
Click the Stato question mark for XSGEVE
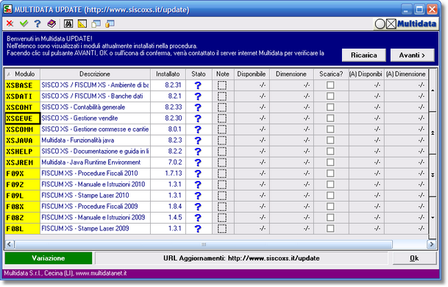tap(198, 118)
